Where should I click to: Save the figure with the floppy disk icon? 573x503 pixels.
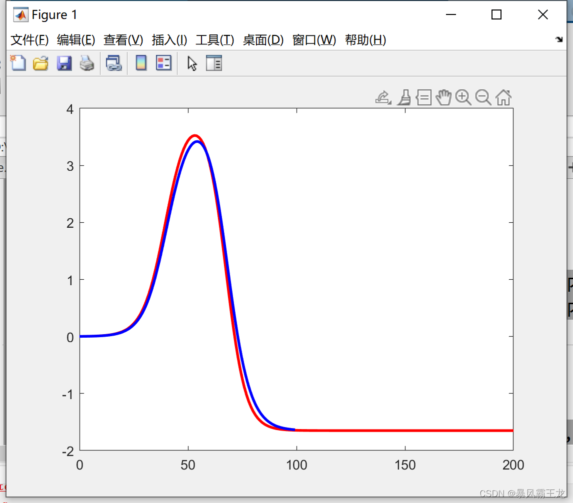click(64, 63)
